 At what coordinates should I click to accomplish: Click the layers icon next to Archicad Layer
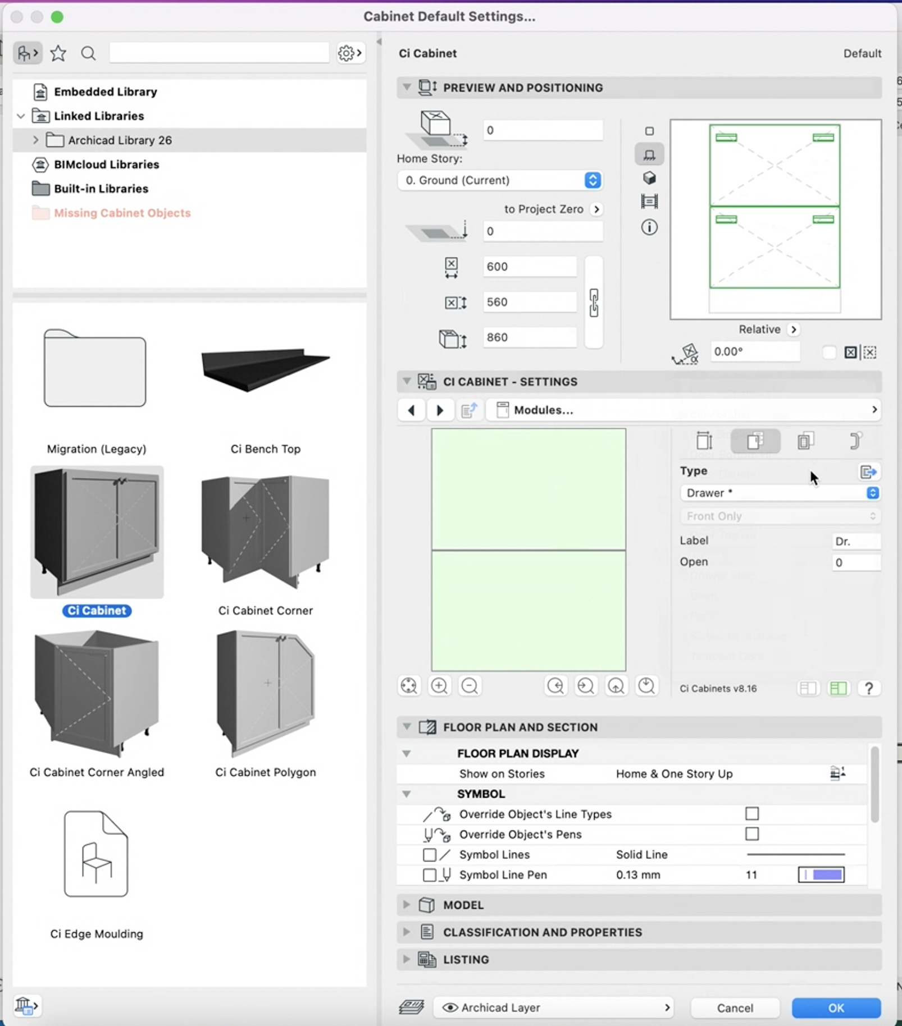pyautogui.click(x=412, y=1007)
